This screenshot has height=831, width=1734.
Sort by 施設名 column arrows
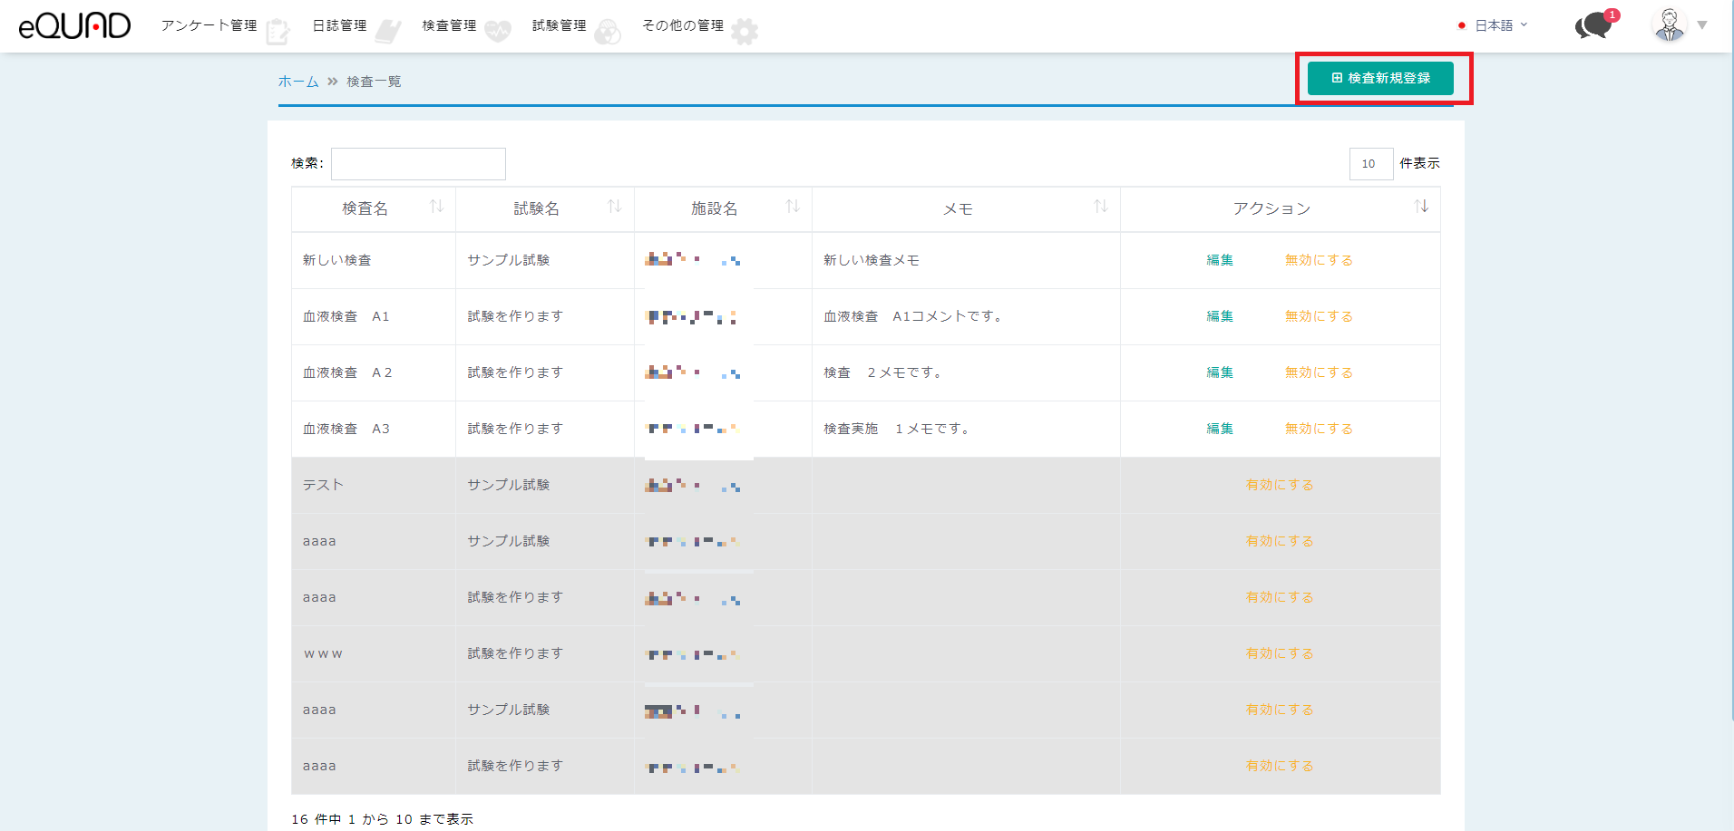coord(792,207)
